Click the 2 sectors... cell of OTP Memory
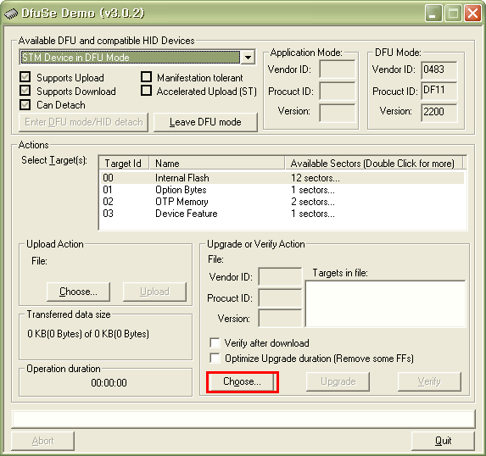This screenshot has width=486, height=456. click(x=313, y=202)
